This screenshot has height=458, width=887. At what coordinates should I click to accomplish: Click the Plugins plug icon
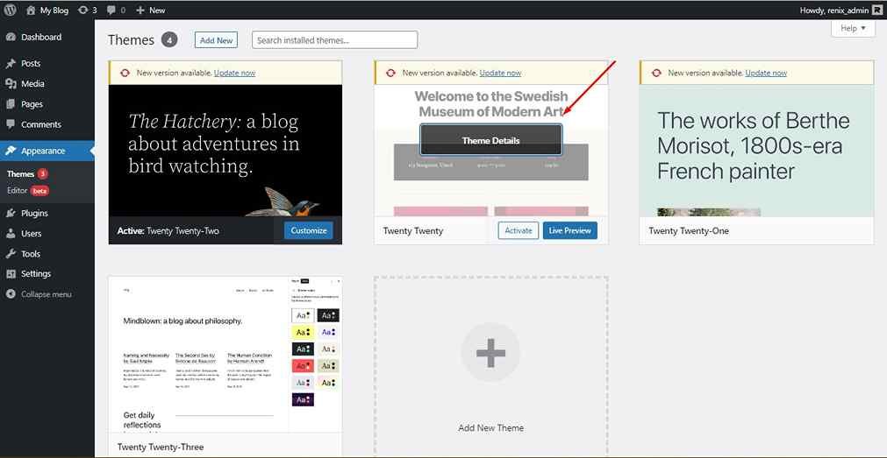click(x=11, y=213)
